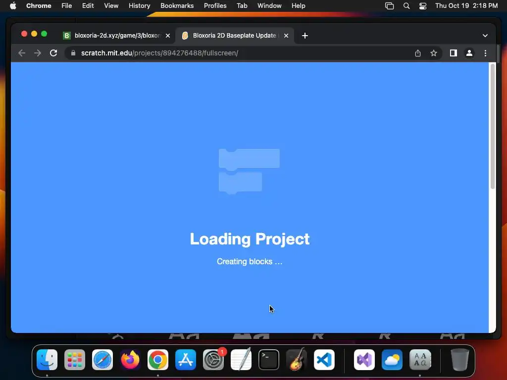Select the Bloxoria 2D Baseplate Update tab
Screen dimensions: 507x380
click(x=235, y=36)
